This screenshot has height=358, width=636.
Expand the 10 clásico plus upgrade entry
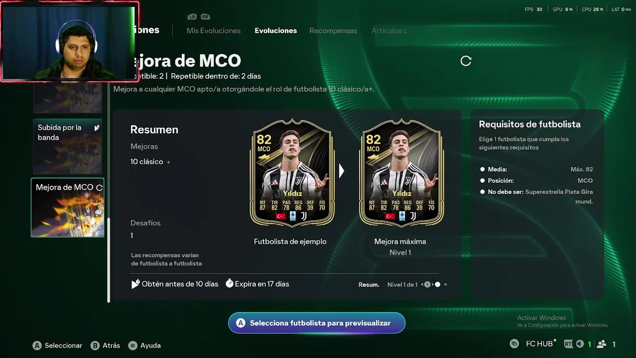[150, 162]
